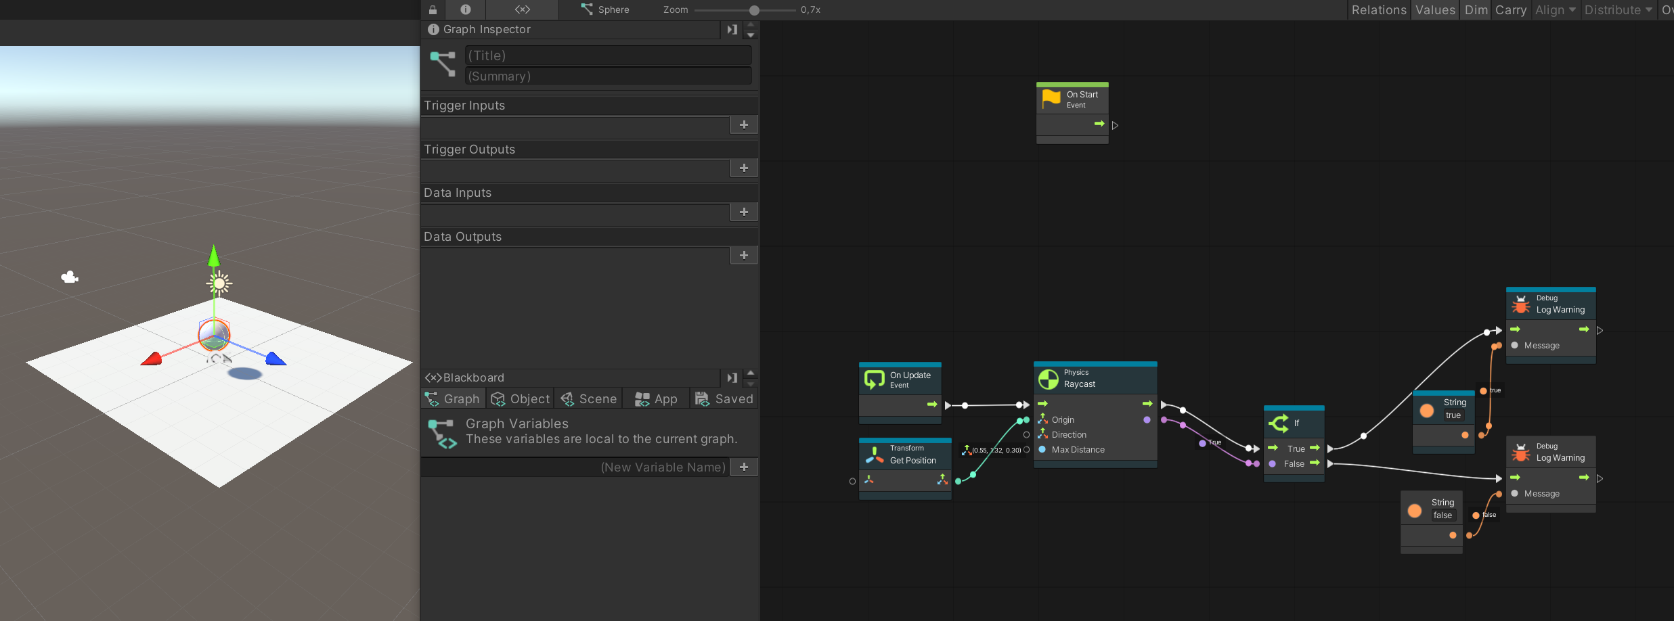Click the lock icon in the graph toolbar
Viewport: 1674px width, 621px height.
point(433,9)
